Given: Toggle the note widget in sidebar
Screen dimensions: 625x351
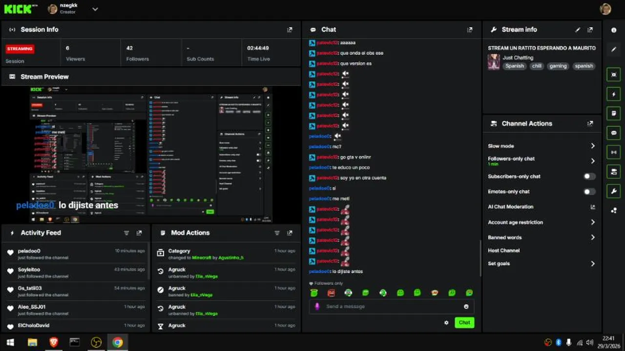Looking at the screenshot, I should (x=614, y=114).
